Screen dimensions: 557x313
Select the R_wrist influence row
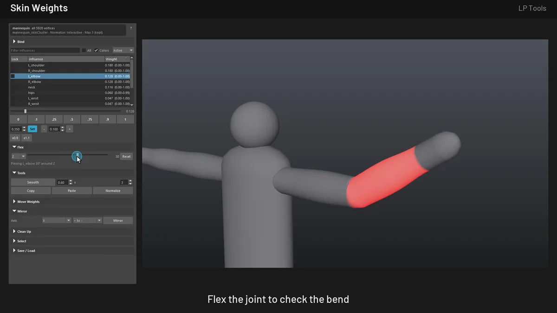[70, 104]
